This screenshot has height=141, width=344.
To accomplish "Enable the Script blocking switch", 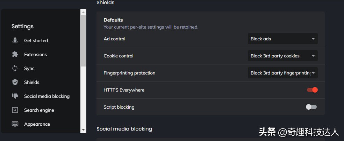I will pyautogui.click(x=311, y=107).
